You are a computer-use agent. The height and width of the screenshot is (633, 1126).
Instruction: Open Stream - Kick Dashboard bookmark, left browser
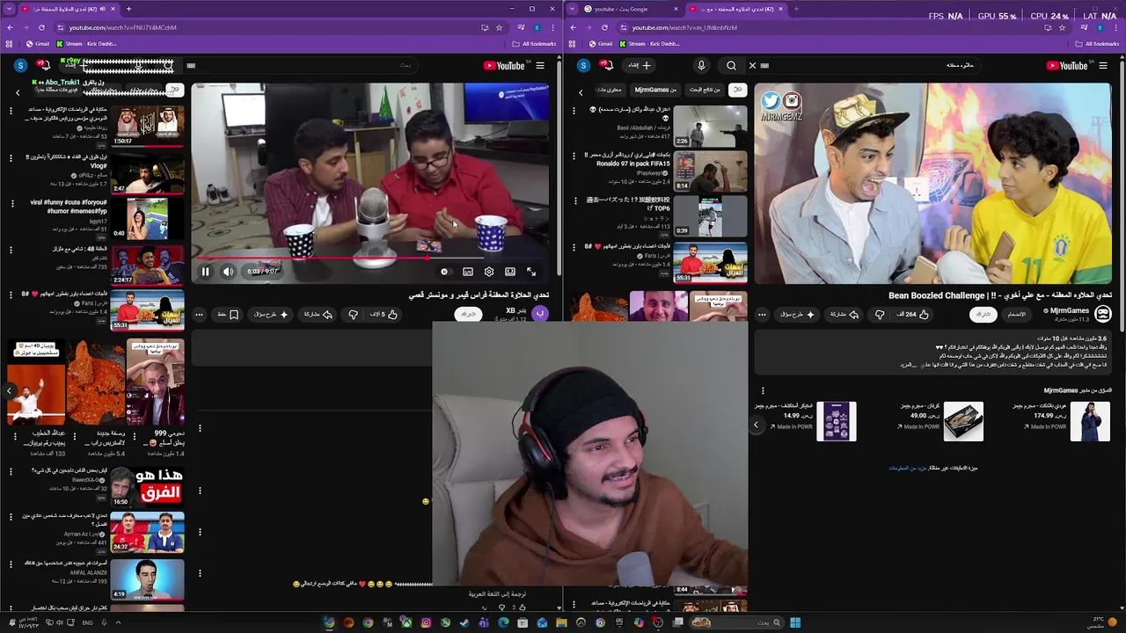[x=86, y=44]
